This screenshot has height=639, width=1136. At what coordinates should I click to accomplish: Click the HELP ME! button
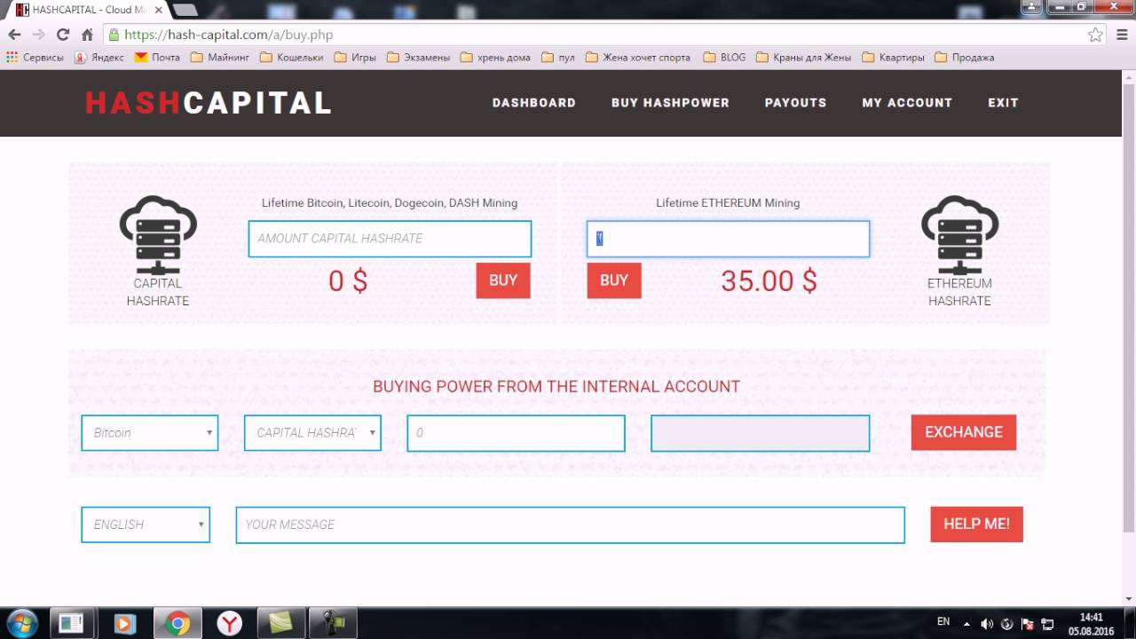click(x=976, y=524)
